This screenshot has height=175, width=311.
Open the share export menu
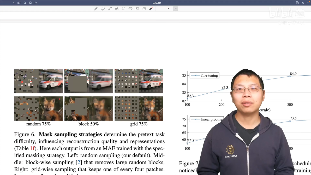tap(36, 3)
